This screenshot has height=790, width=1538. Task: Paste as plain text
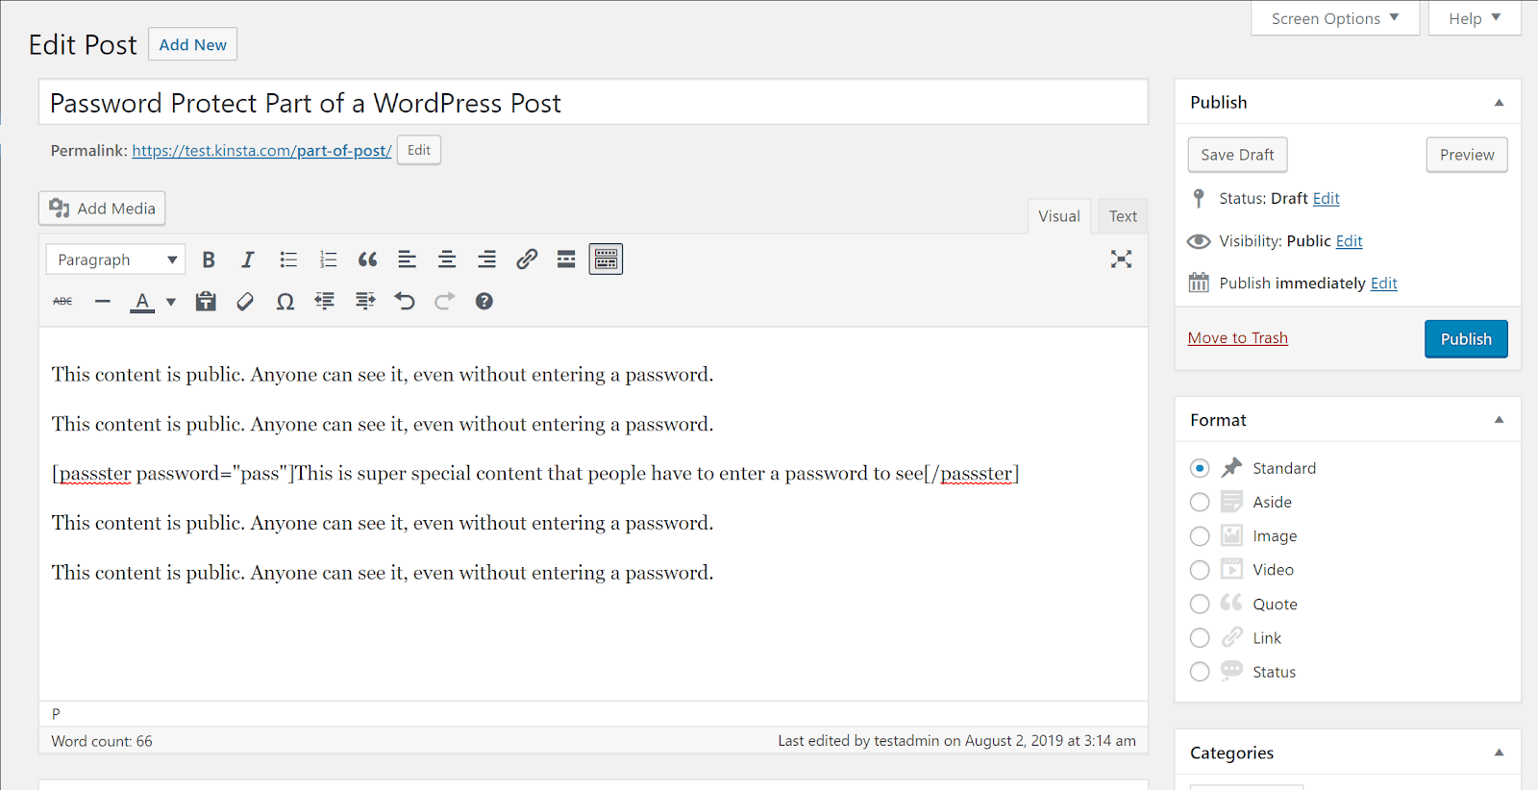coord(206,302)
